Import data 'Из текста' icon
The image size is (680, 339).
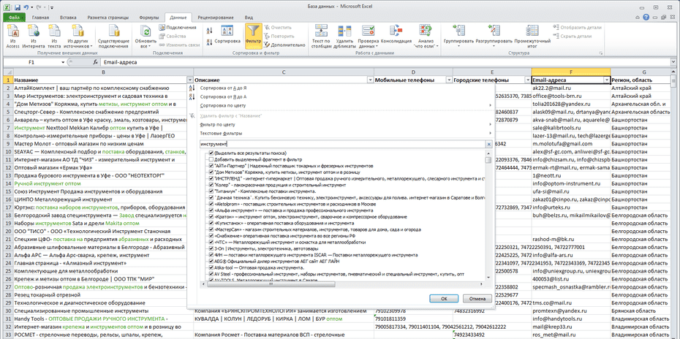pos(55,31)
